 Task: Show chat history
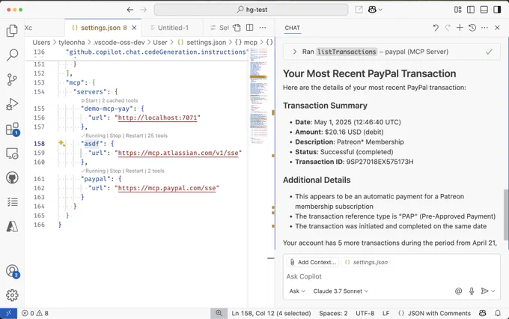(x=472, y=28)
